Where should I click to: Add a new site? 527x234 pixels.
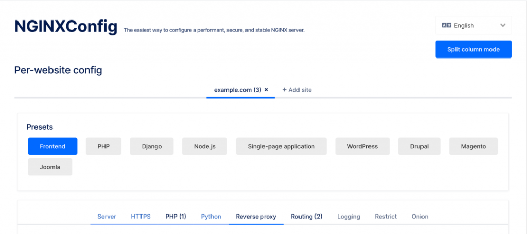(x=297, y=90)
